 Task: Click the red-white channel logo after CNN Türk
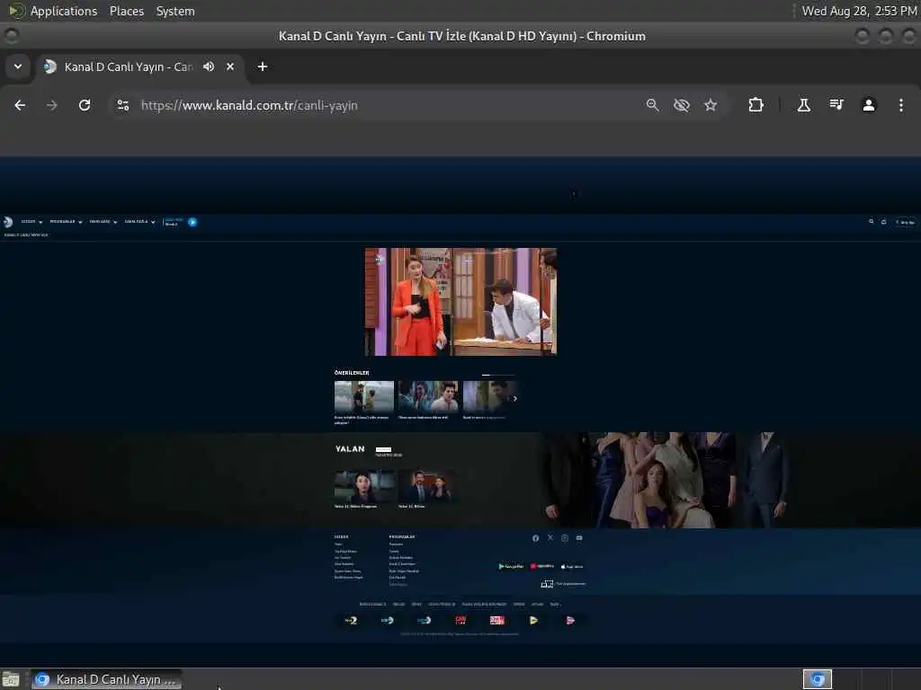coord(496,620)
